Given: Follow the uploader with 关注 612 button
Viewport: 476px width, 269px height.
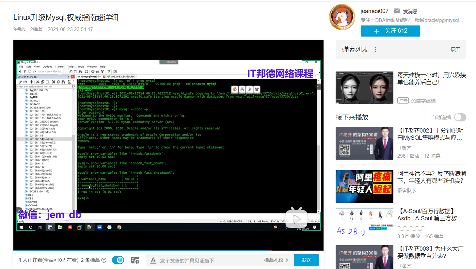Looking at the screenshot, I should (x=390, y=31).
